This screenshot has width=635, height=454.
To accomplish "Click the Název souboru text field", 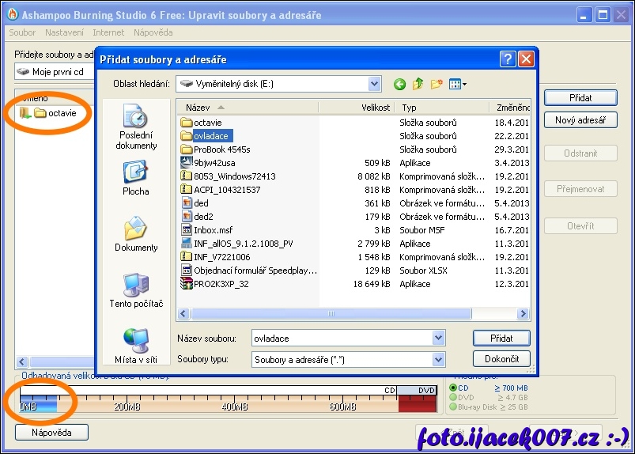I will 342,339.
